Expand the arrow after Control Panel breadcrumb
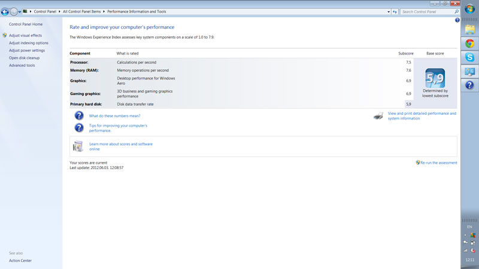 [x=59, y=11]
